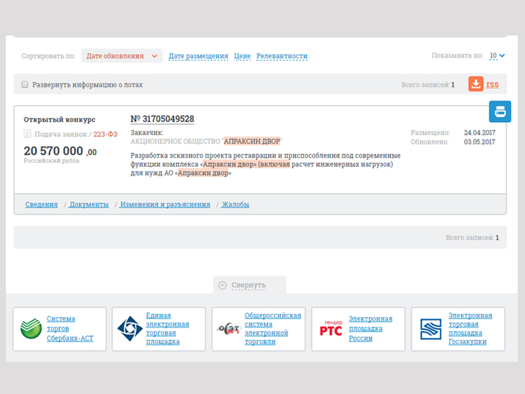Follow the Электронная площадка России link
Viewport: 525px width, 394px height.
pos(370,329)
